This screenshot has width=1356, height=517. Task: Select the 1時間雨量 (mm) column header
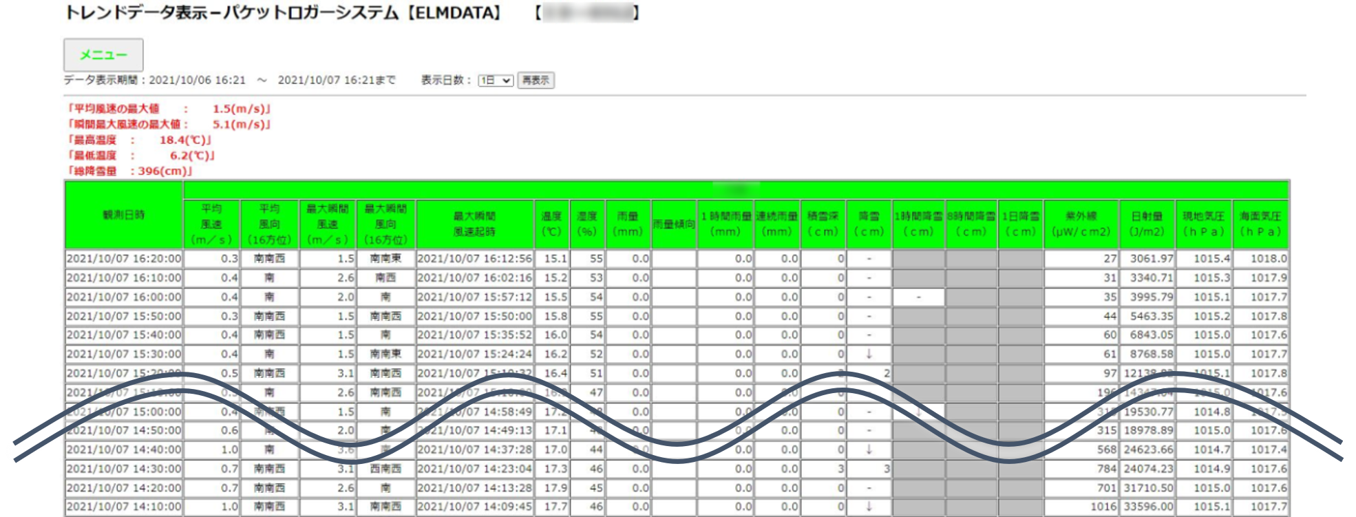[725, 224]
